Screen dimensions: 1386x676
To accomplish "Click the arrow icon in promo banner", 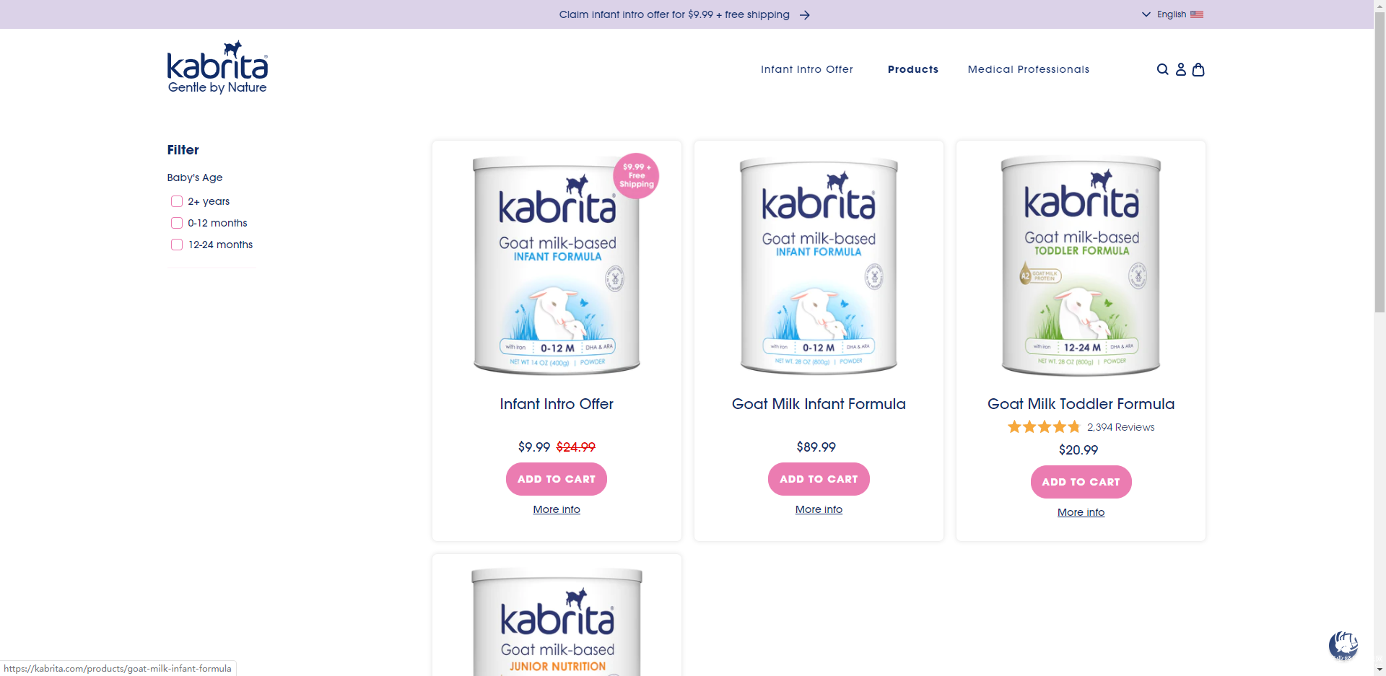I will point(805,14).
